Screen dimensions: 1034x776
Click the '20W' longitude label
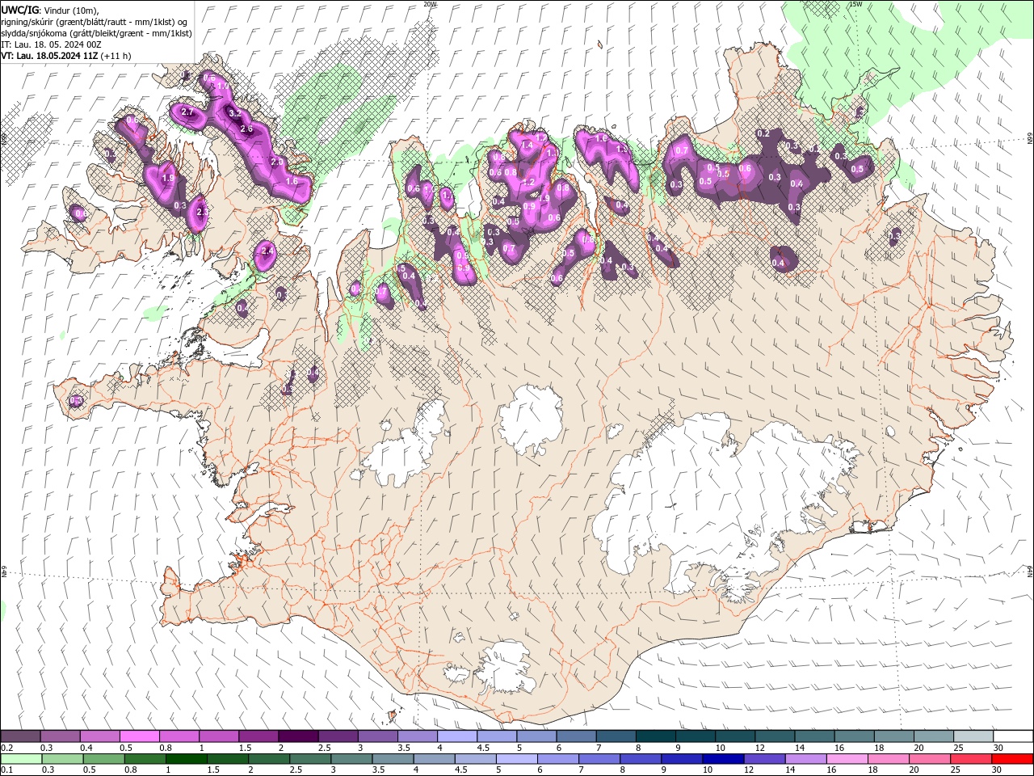tap(430, 4)
